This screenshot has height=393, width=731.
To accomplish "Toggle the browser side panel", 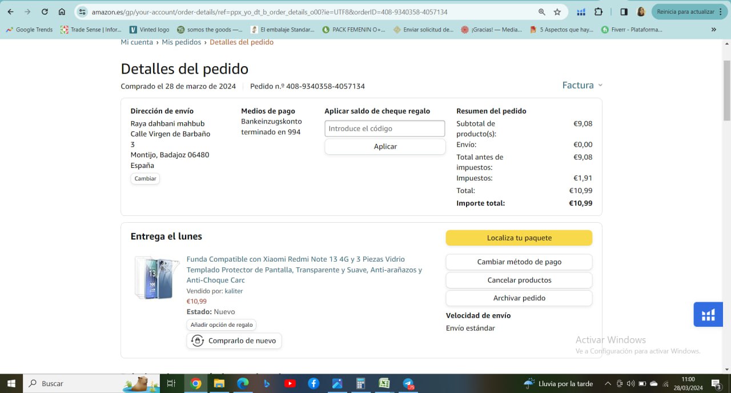I will [x=624, y=12].
